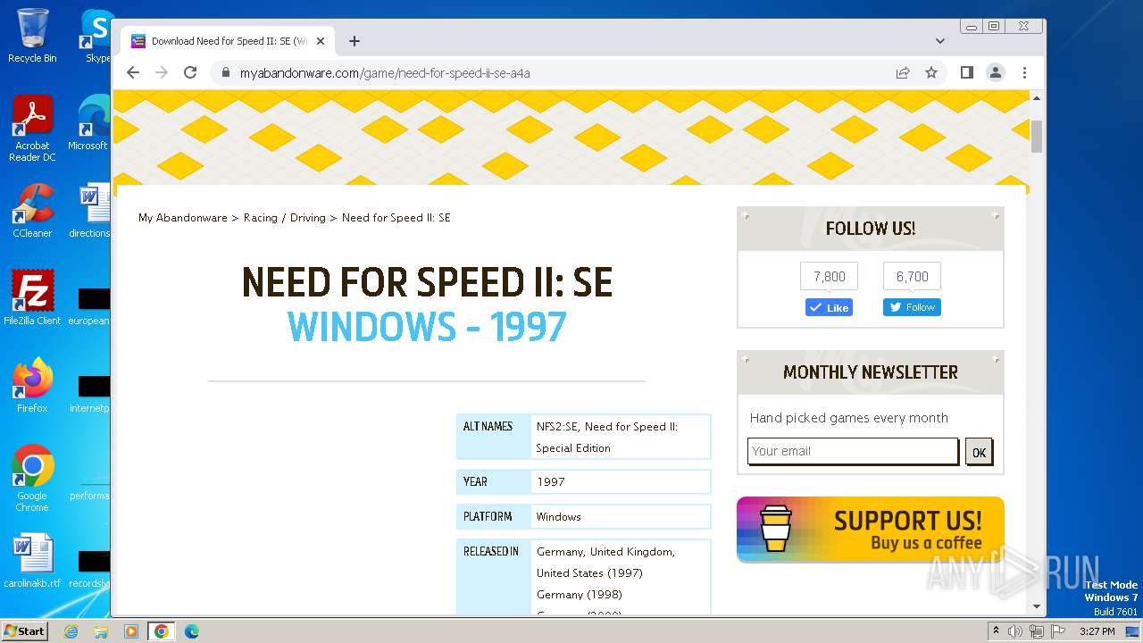Open the media player taskbar icon

click(x=131, y=631)
